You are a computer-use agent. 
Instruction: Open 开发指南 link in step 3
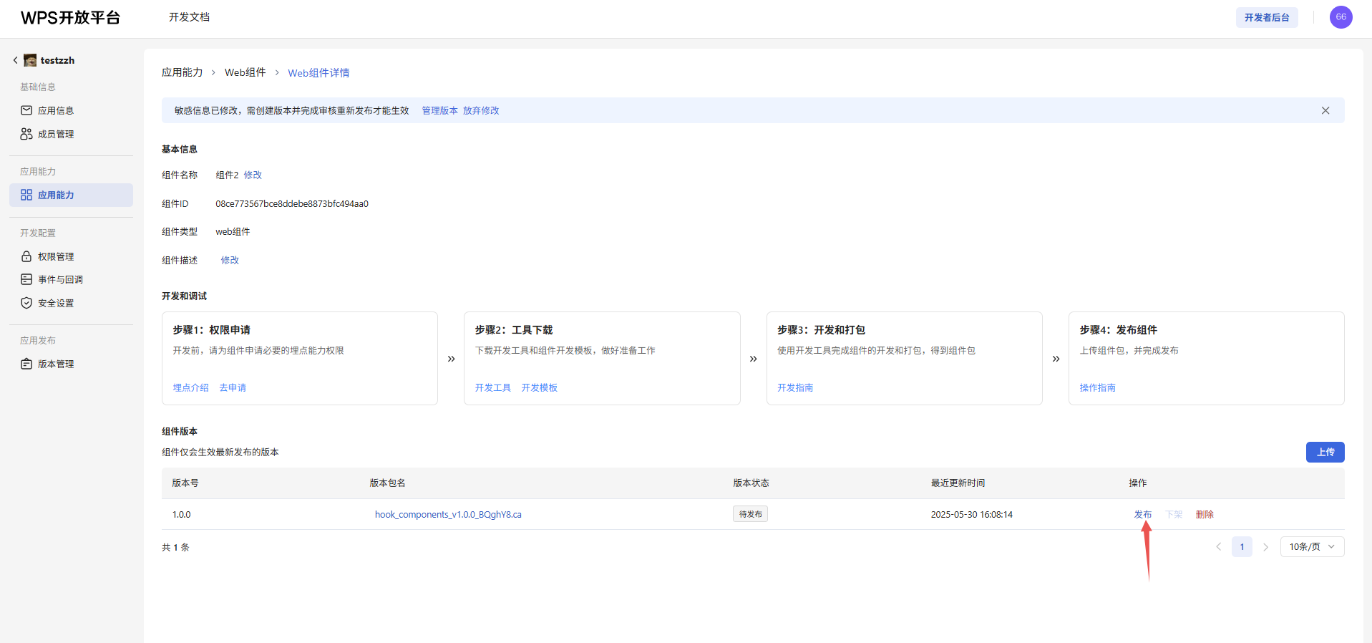795,387
